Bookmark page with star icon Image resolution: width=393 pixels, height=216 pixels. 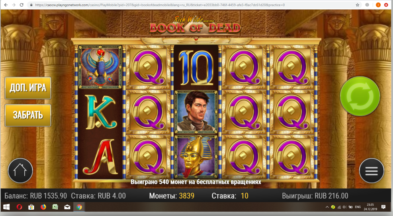point(358,5)
